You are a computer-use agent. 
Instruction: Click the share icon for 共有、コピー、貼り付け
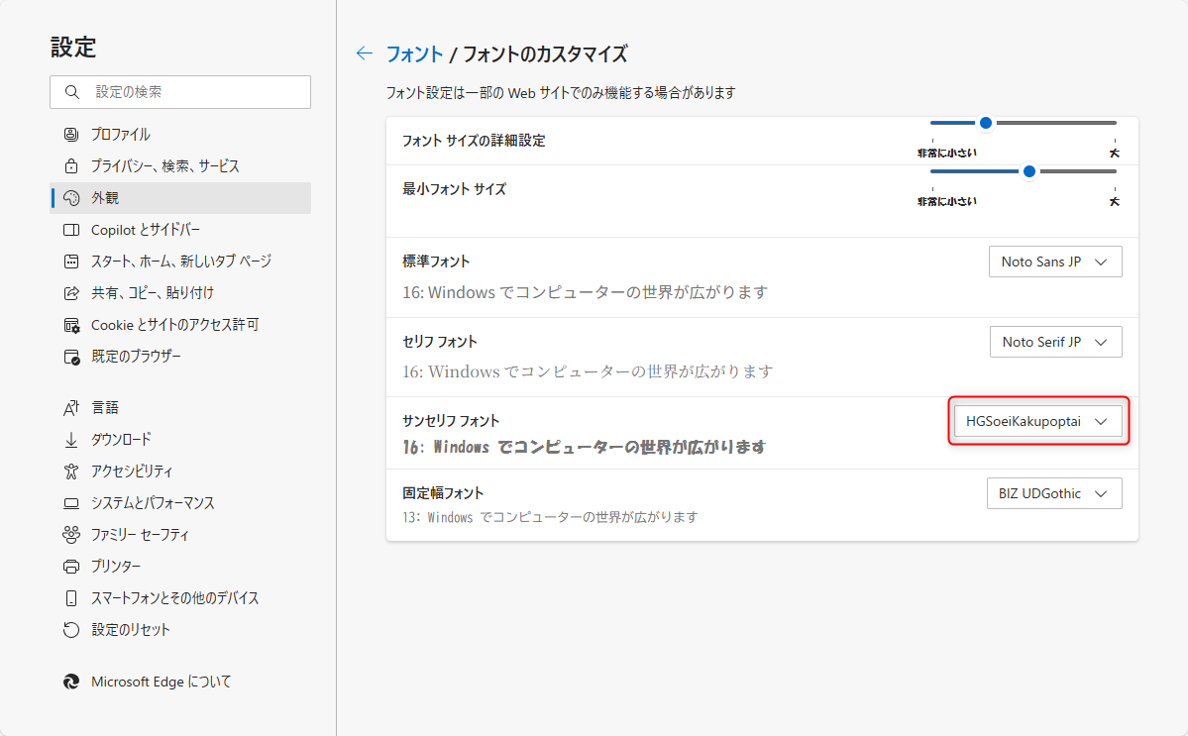[71, 292]
